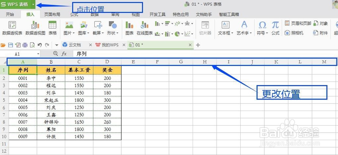Insert an equation with 公式 pi icon

275,28
